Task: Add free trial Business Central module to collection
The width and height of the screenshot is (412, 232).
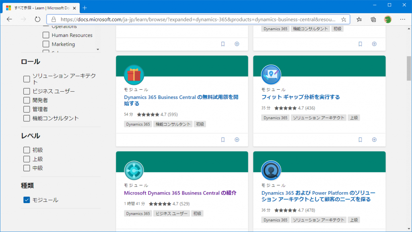Action: (x=237, y=140)
